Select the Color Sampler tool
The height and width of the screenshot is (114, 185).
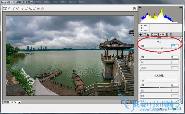click(18, 9)
